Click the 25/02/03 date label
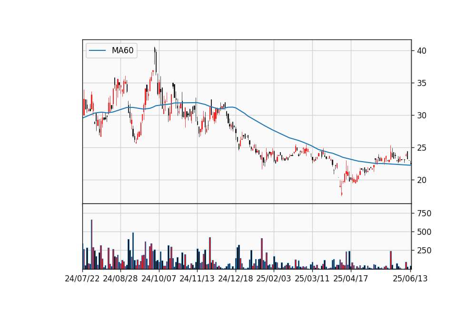The image size is (457, 328). (274, 279)
